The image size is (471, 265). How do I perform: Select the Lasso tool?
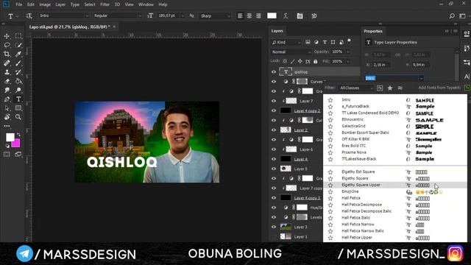click(x=7, y=45)
